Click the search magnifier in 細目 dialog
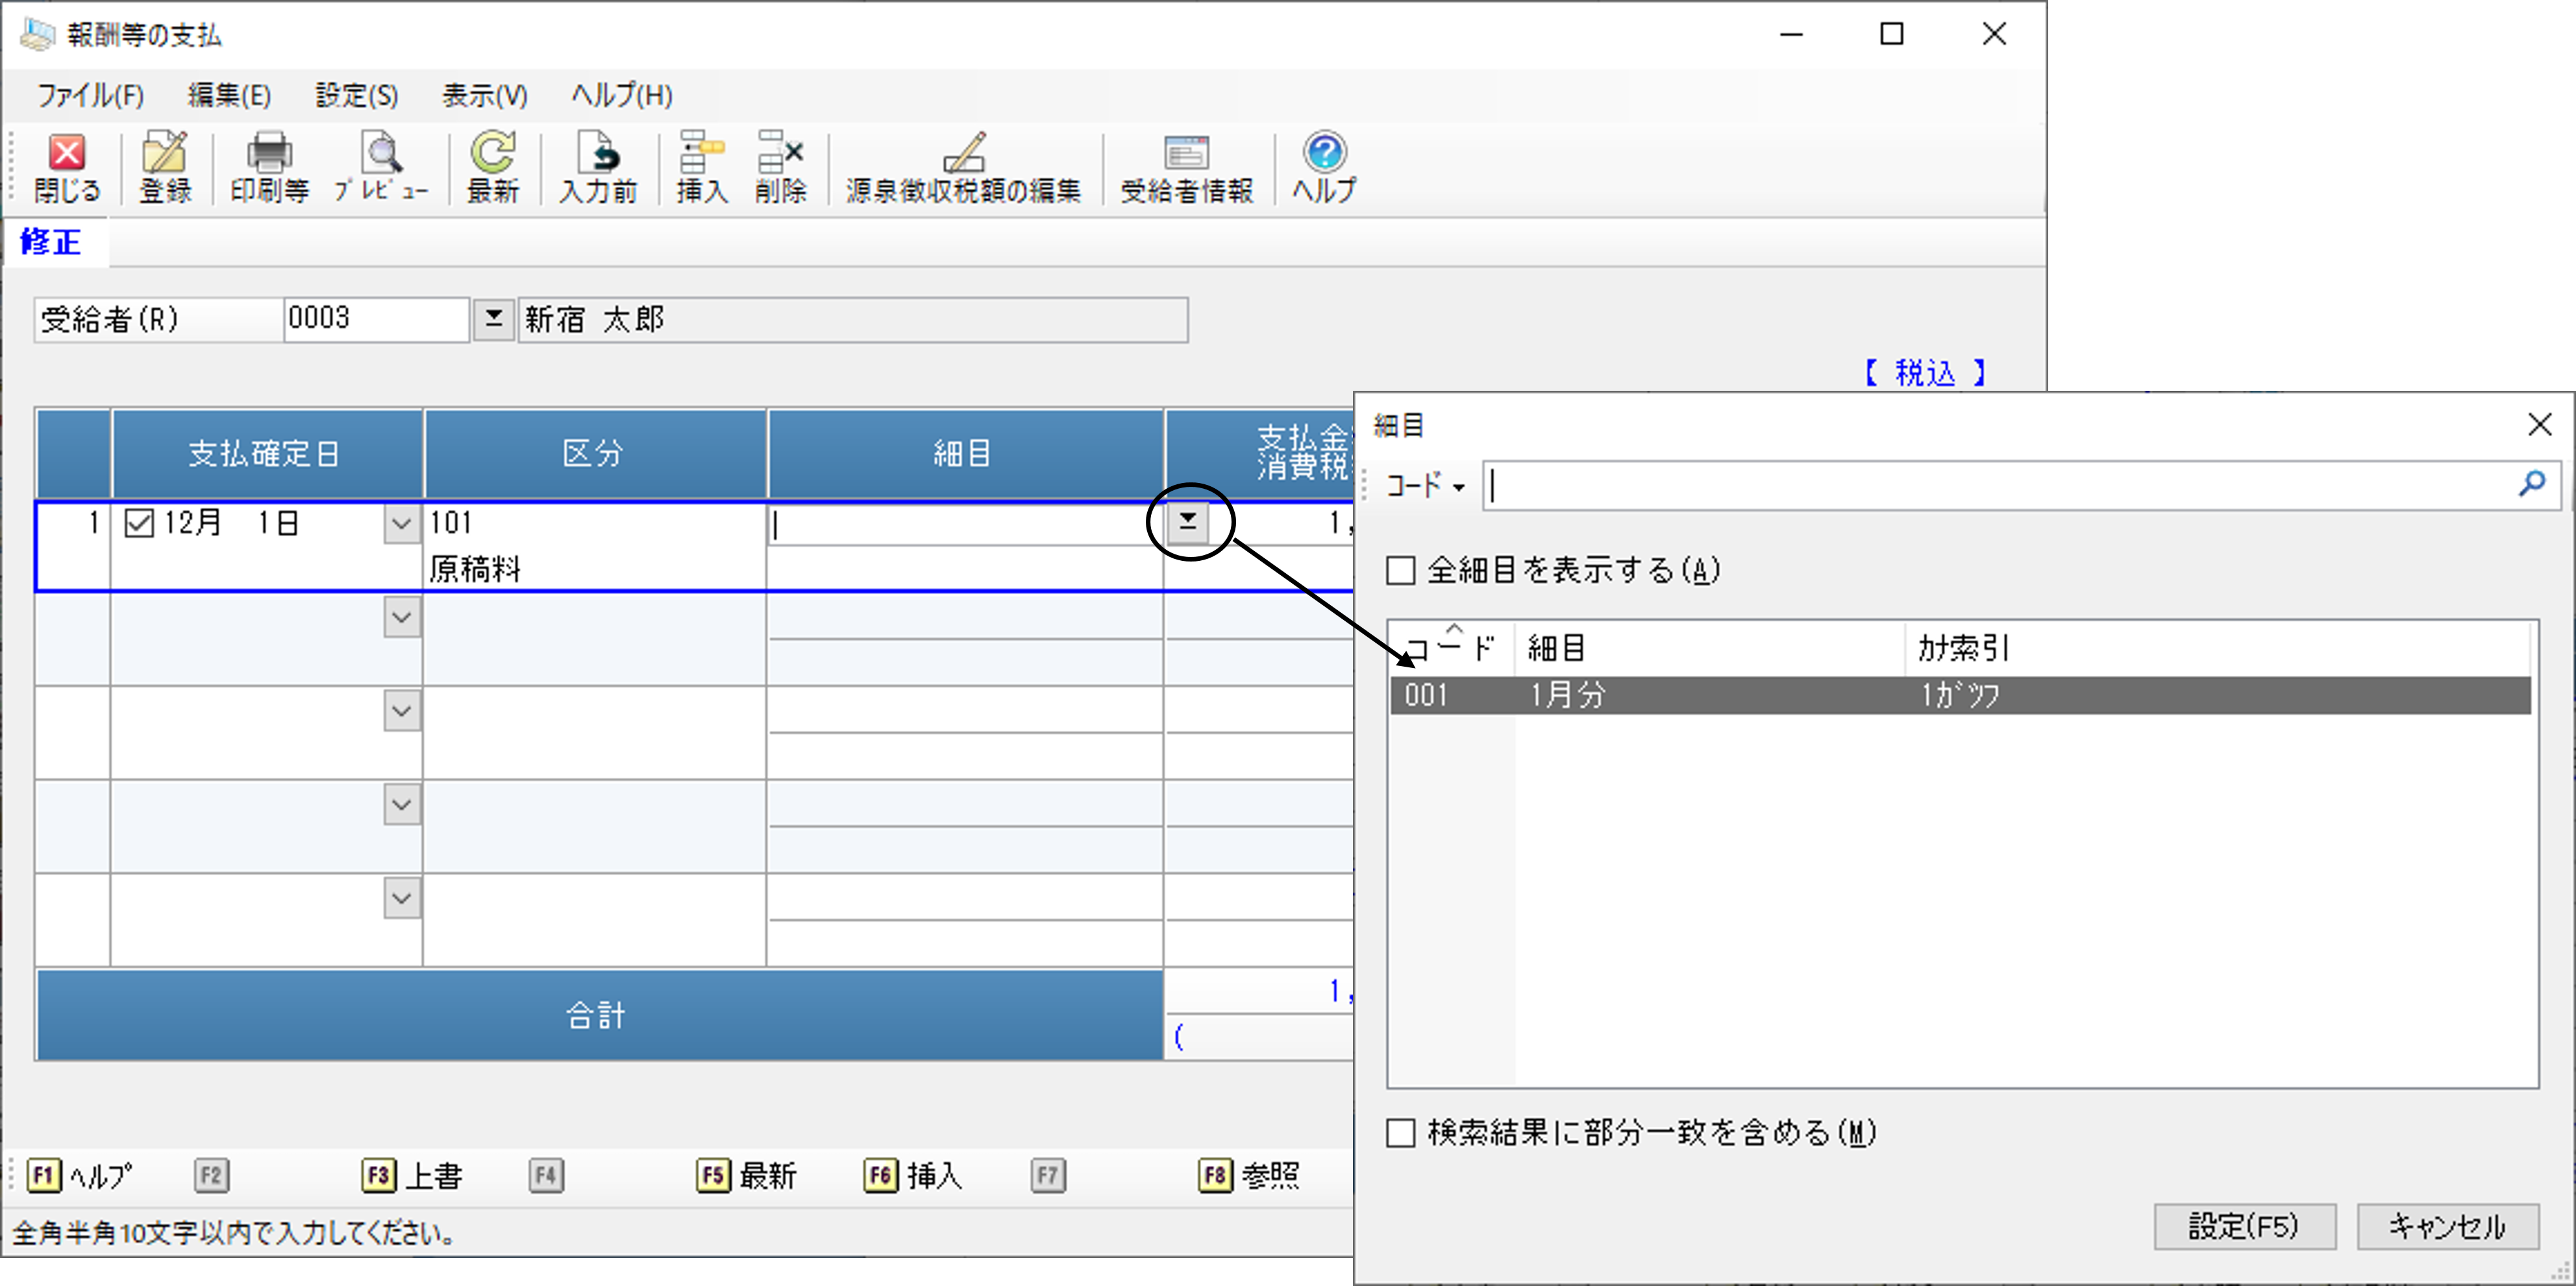 (x=2531, y=485)
